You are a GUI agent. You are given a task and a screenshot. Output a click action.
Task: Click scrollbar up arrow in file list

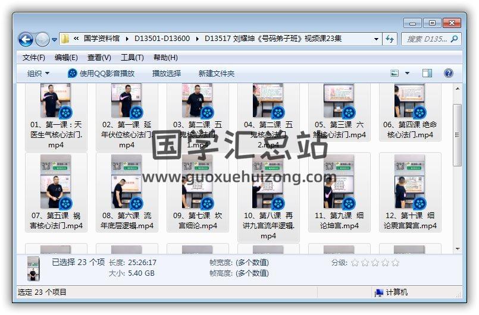point(458,89)
